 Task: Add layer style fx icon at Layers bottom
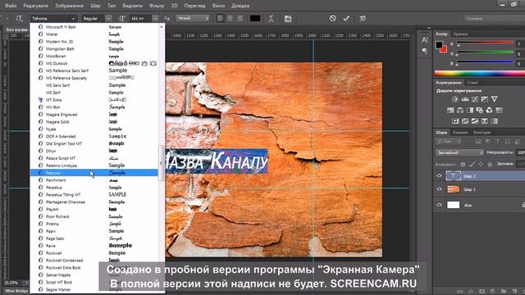471,292
